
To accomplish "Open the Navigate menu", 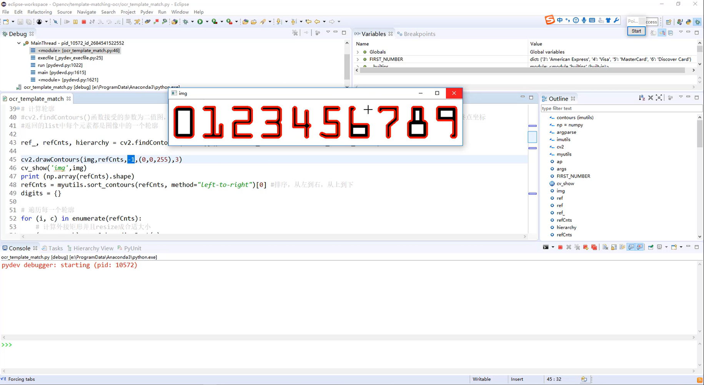I will 87,12.
